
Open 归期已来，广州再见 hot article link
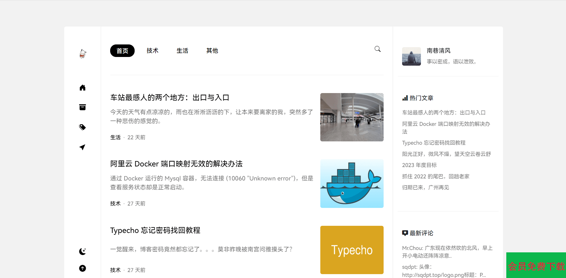426,188
